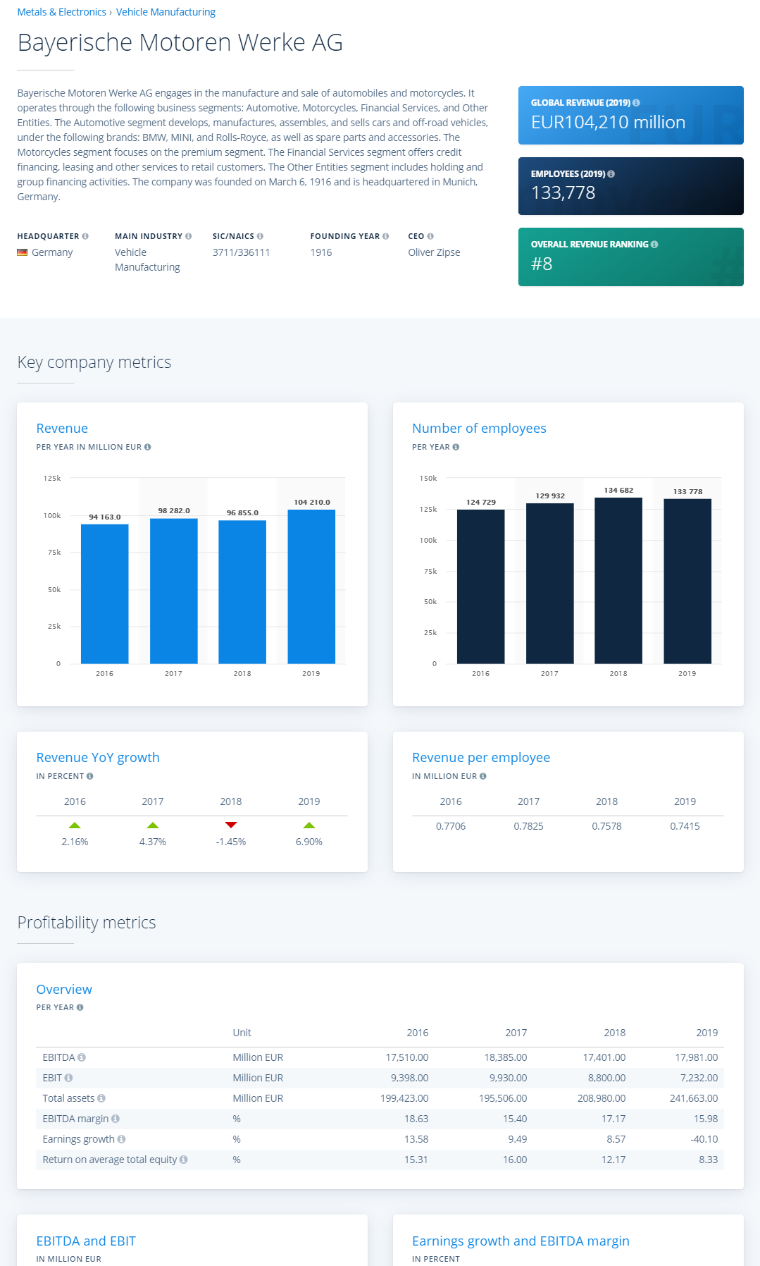Viewport: 760px width, 1266px height.
Task: Select Earnings growth 2019 value -40.10
Action: [704, 1139]
